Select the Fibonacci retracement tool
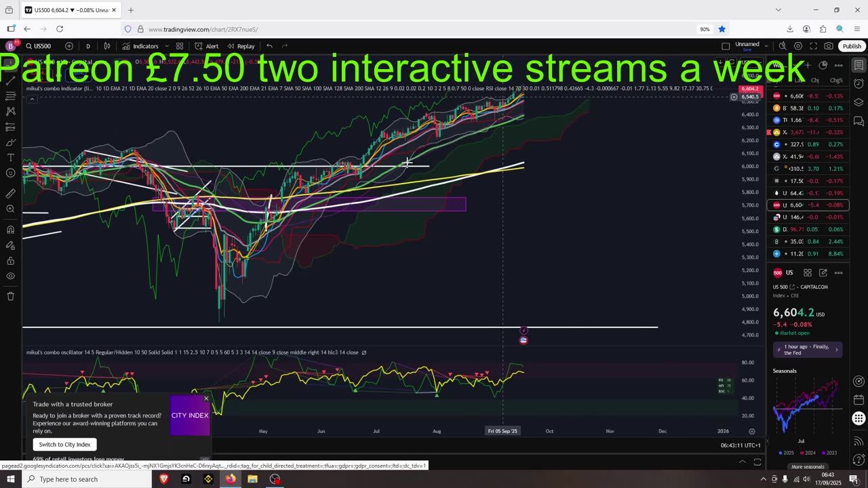 coord(10,96)
